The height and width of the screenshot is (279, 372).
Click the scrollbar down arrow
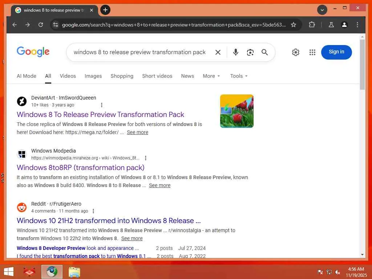coord(362,255)
